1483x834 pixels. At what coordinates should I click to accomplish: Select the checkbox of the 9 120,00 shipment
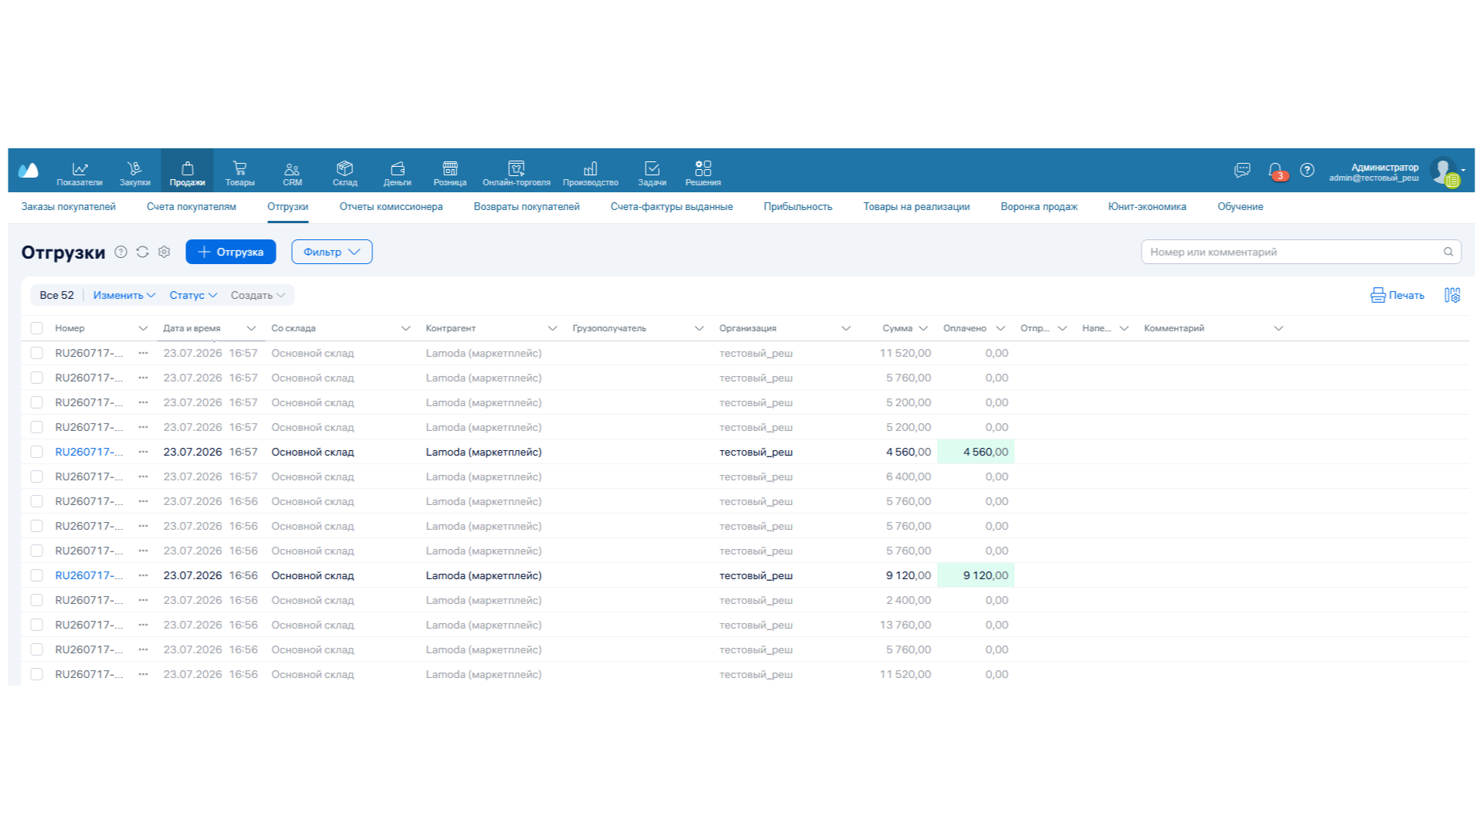[x=36, y=575]
